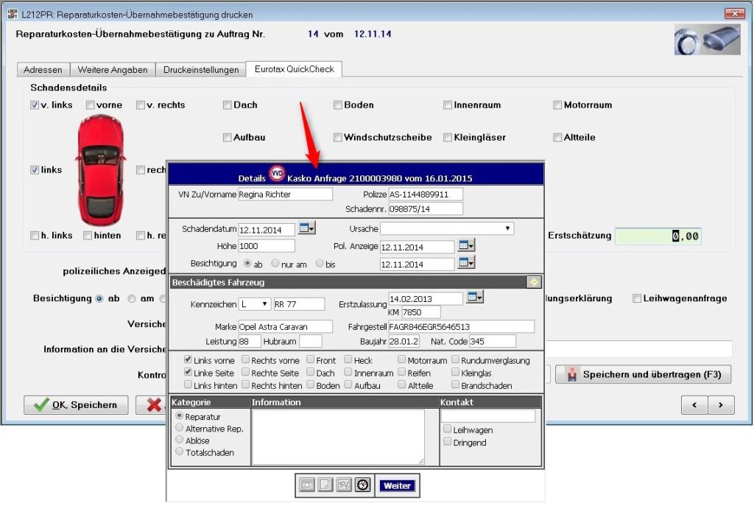The image size is (754, 506).
Task: Tick the Motorraum checkbox in Schadensdetails
Action: click(x=557, y=105)
